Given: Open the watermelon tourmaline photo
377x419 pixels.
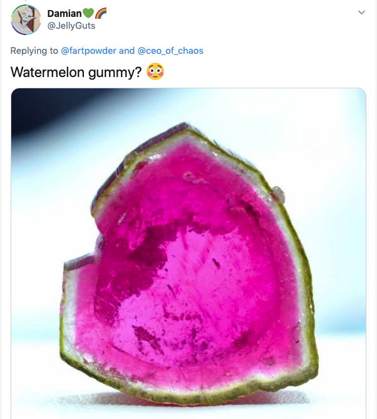Looking at the screenshot, I should [x=189, y=253].
